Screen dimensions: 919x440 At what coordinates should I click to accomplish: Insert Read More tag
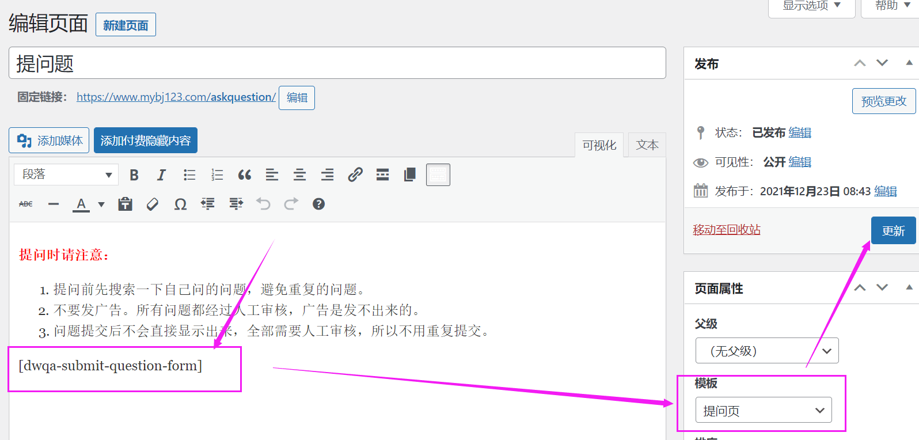click(x=382, y=175)
